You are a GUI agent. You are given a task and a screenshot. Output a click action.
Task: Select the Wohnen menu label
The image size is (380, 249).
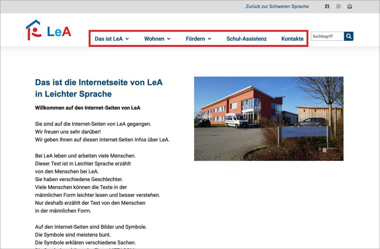pos(154,39)
